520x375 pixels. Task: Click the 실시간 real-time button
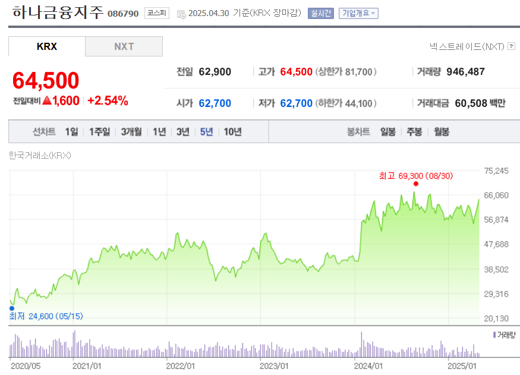tap(321, 13)
